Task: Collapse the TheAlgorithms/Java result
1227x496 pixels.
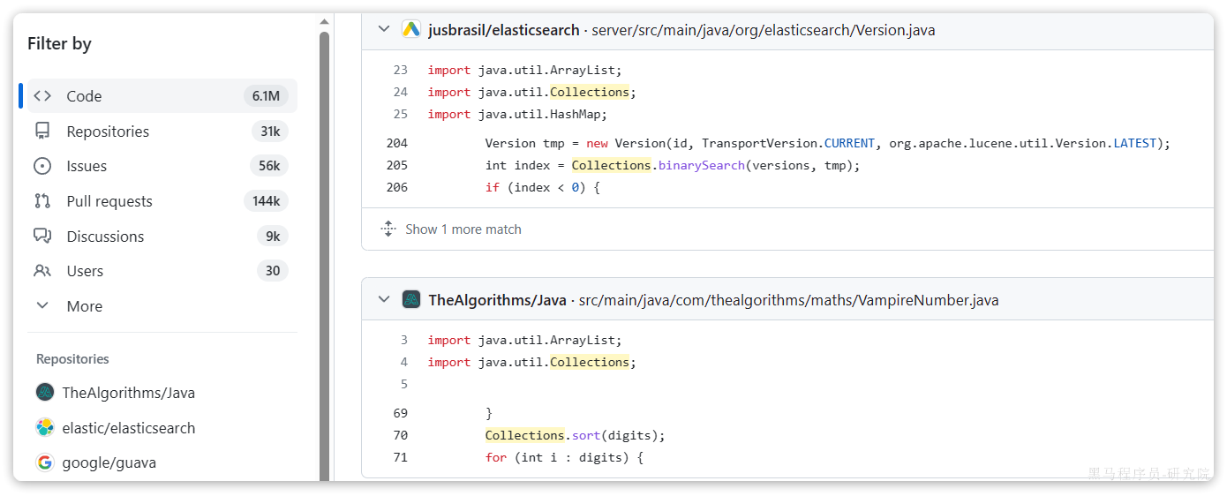Action: point(384,300)
